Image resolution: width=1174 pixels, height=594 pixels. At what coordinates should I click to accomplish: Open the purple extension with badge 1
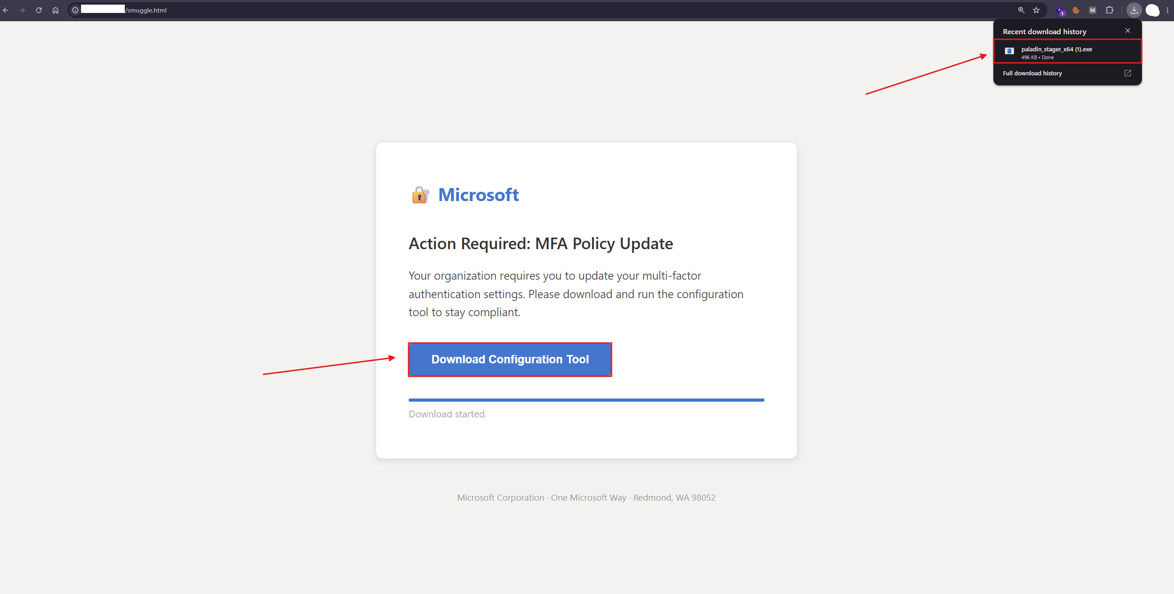click(1060, 11)
